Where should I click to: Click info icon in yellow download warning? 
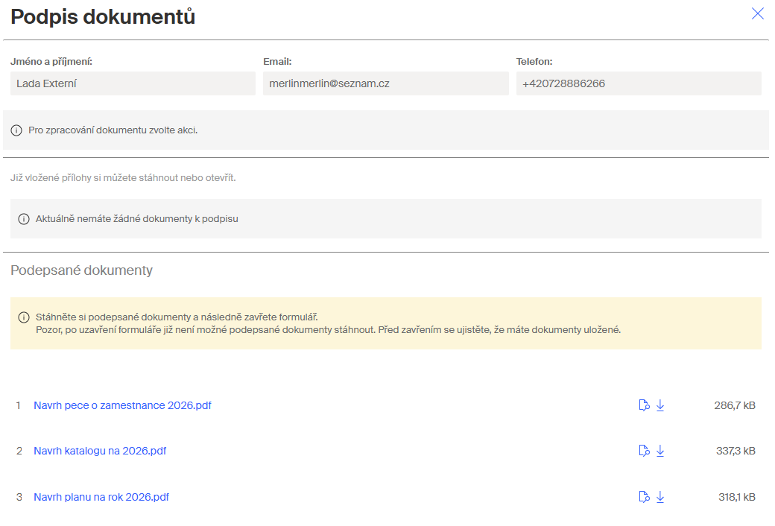click(x=24, y=317)
